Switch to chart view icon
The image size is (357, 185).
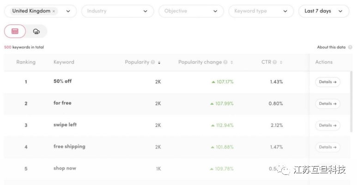[36, 31]
